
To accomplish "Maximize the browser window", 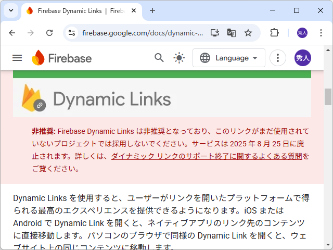I will coord(297,10).
